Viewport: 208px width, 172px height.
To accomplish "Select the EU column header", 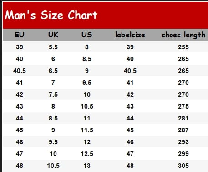I will click(x=20, y=35).
